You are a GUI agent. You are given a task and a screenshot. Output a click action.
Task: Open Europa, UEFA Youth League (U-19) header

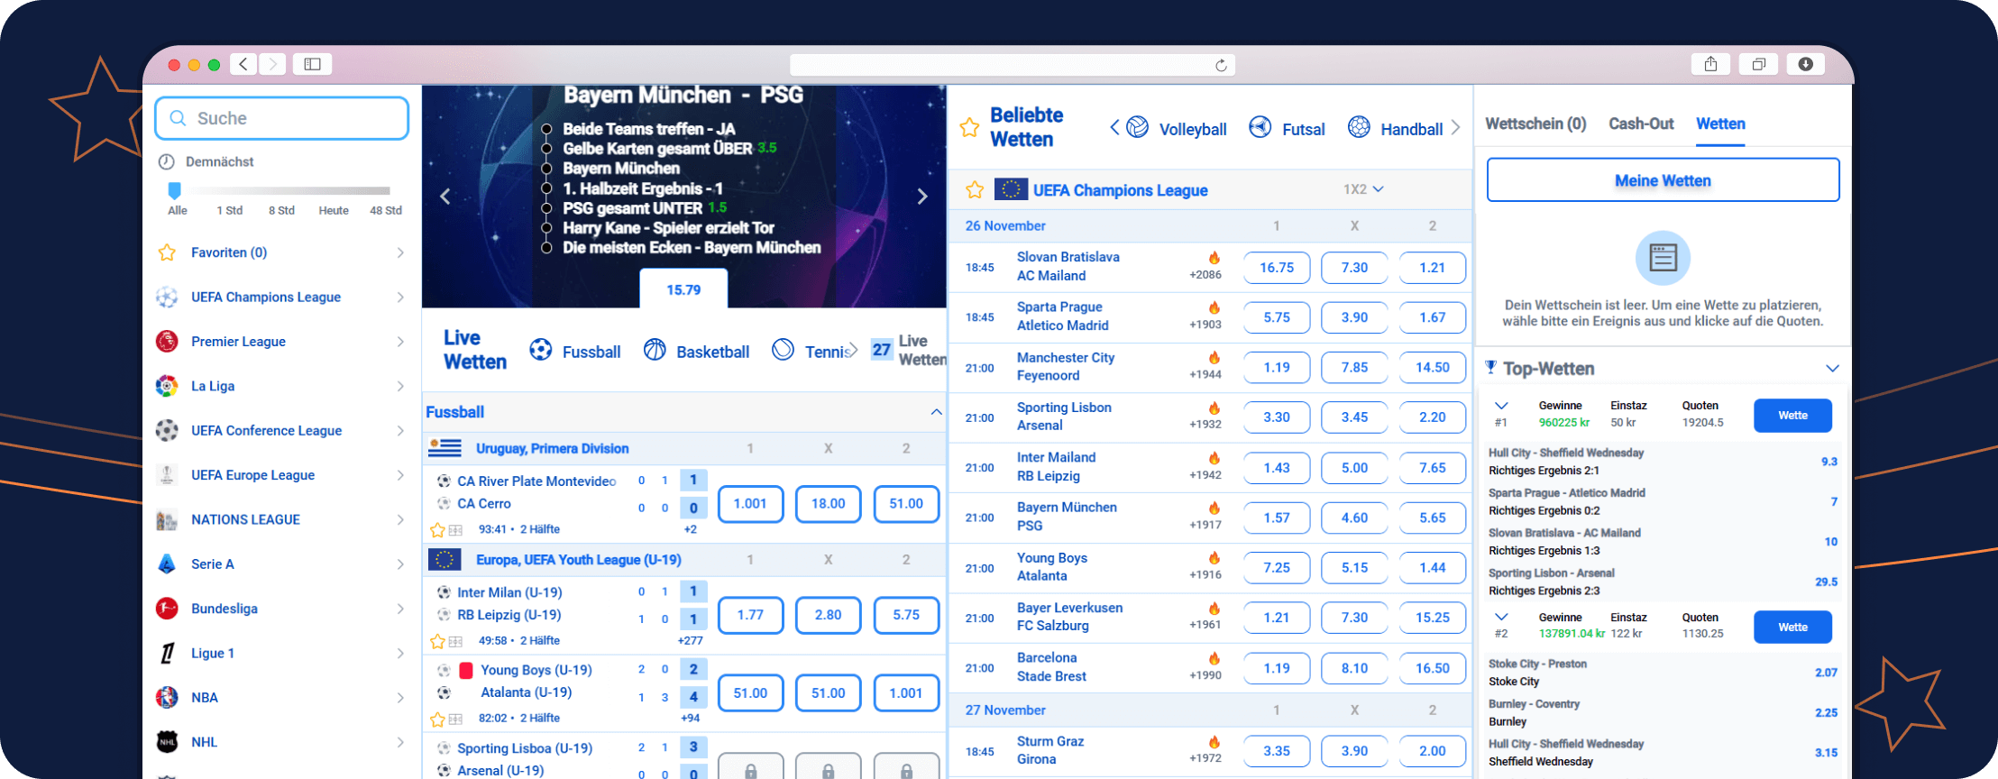click(x=578, y=560)
